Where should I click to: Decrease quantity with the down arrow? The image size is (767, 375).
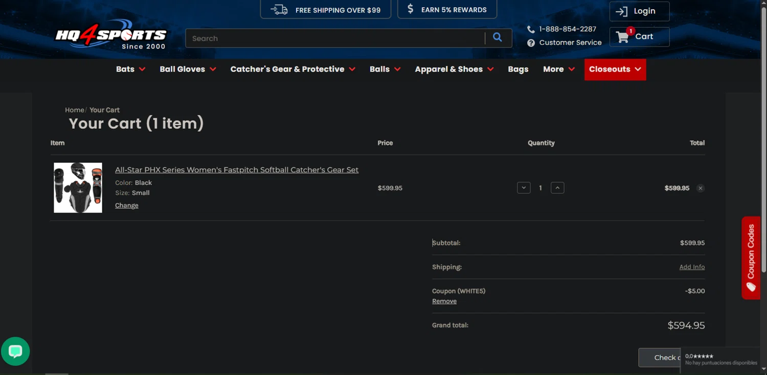524,188
